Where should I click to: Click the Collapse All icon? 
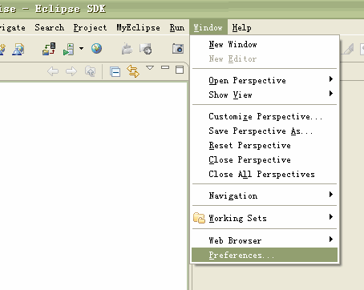tap(115, 71)
